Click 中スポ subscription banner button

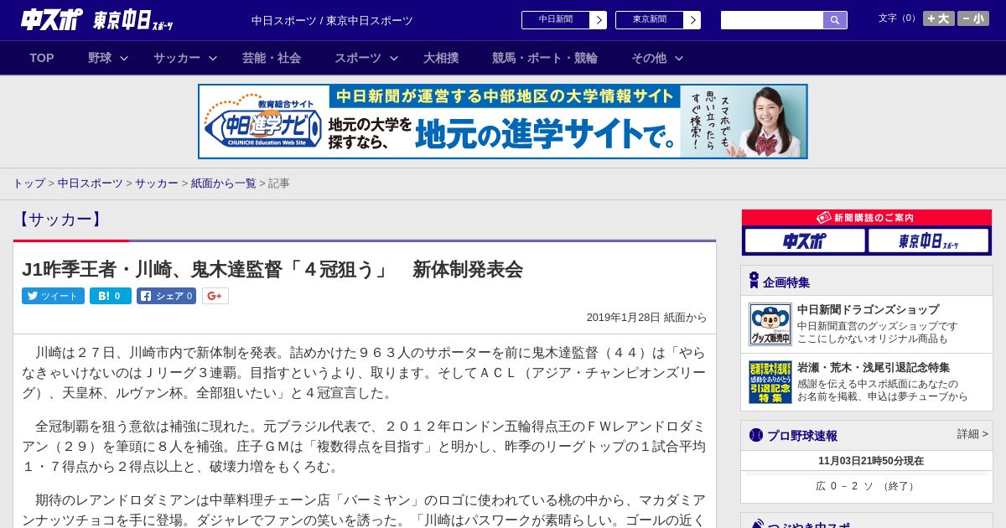tap(805, 241)
